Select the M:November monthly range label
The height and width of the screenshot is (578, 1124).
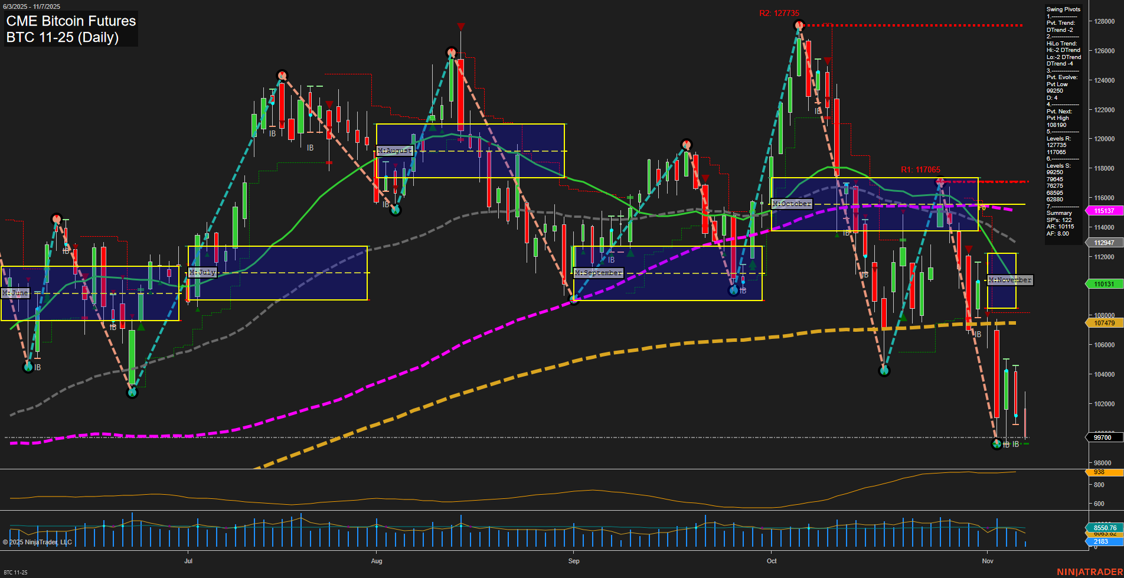1010,280
